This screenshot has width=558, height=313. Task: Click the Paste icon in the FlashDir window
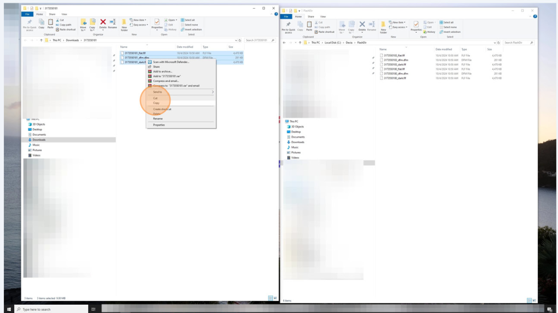[309, 26]
